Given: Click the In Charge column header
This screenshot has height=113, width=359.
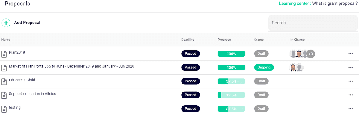Looking at the screenshot, I should (297, 40).
